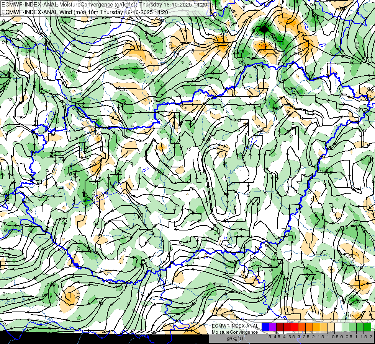Click the -5 legend tick value

click(x=269, y=337)
